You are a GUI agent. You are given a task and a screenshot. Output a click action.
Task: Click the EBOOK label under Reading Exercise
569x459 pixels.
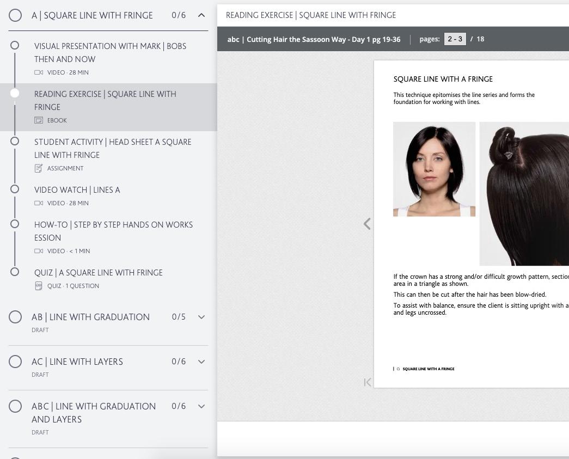click(x=57, y=120)
